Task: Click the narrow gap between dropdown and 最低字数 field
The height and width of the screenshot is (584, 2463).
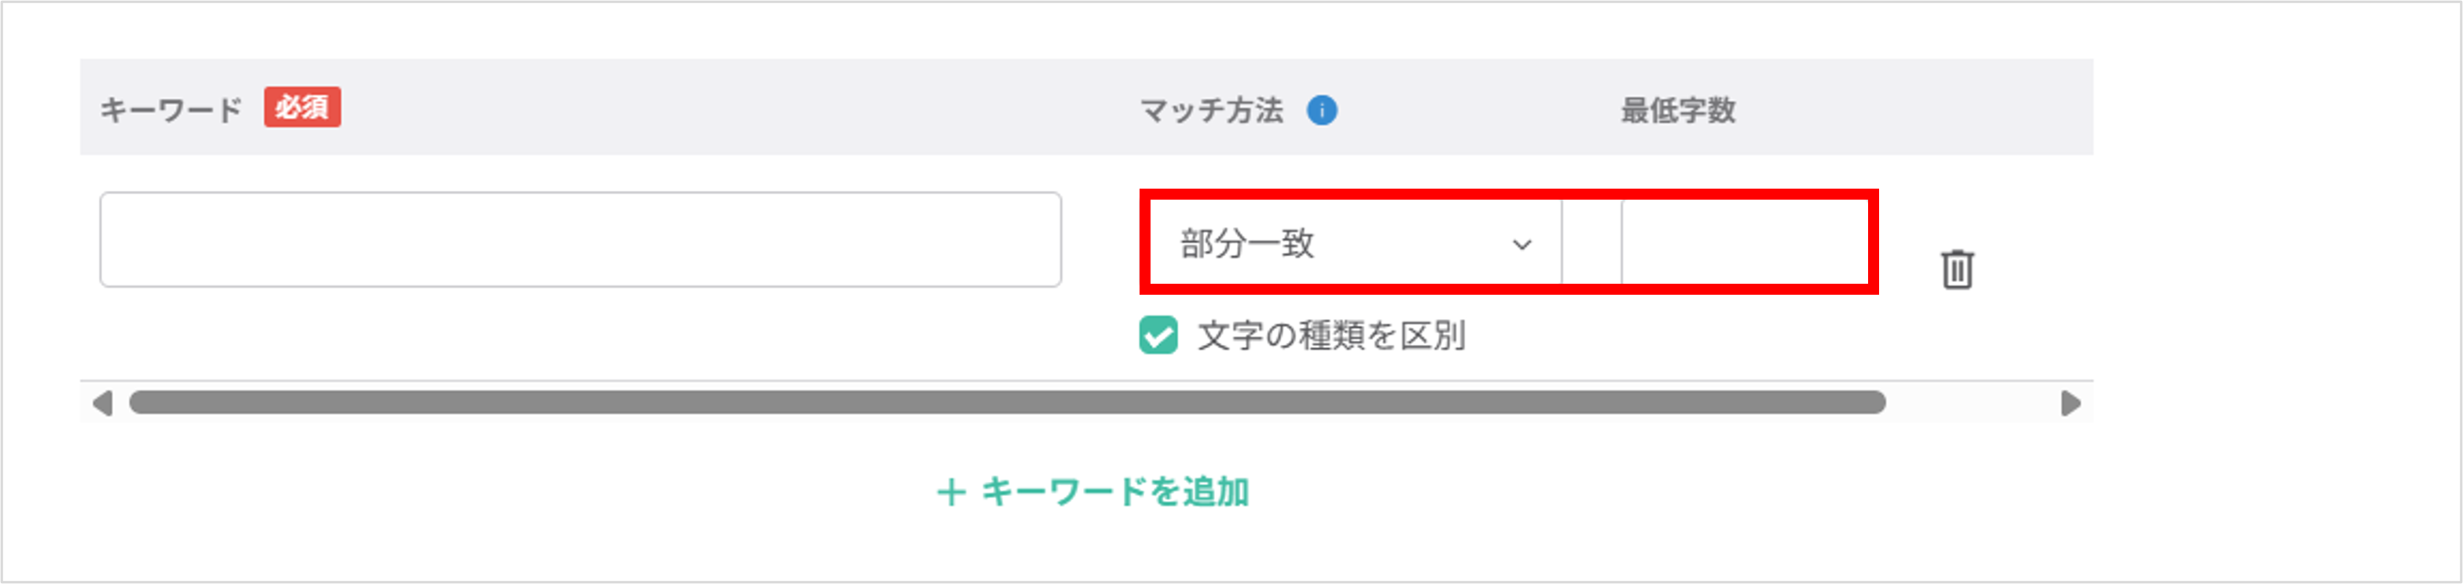Action: (x=1591, y=243)
